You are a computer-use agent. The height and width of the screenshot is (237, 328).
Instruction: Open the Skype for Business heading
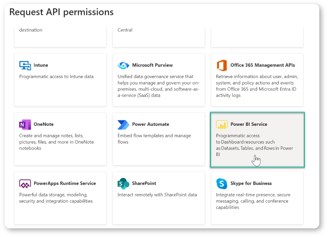pyautogui.click(x=251, y=183)
